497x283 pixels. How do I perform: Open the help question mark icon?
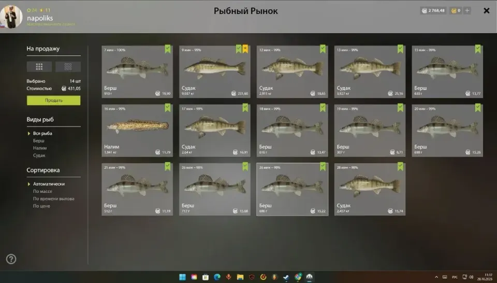click(11, 259)
